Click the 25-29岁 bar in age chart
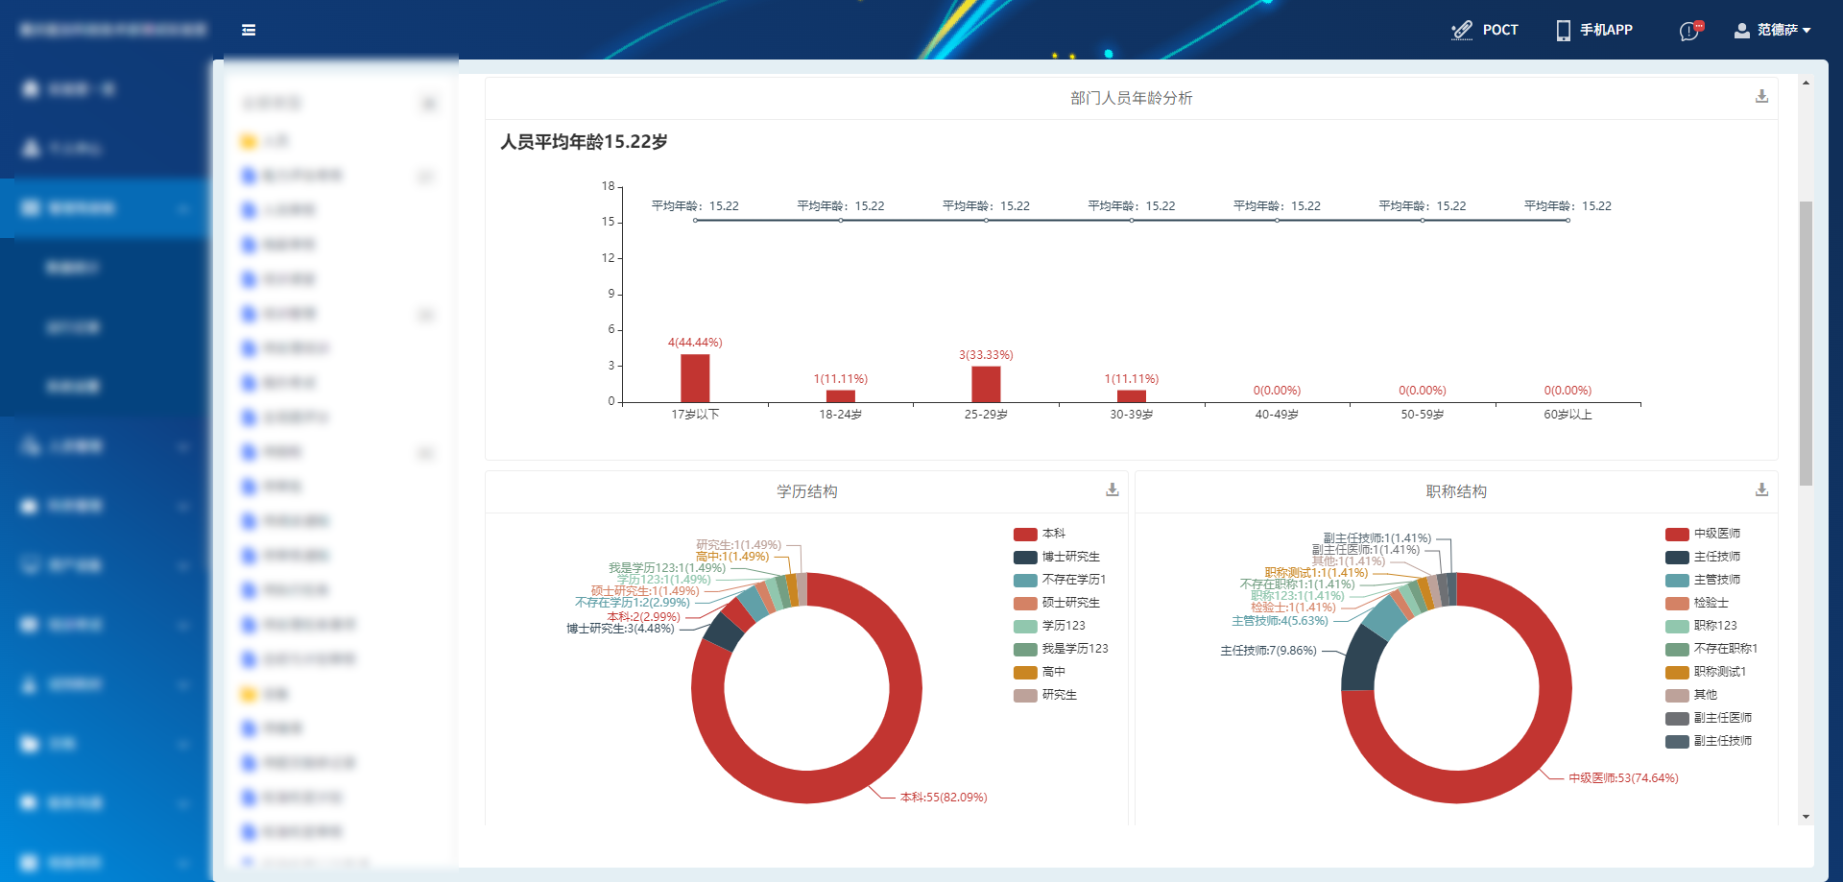Image resolution: width=1843 pixels, height=882 pixels. coord(986,384)
